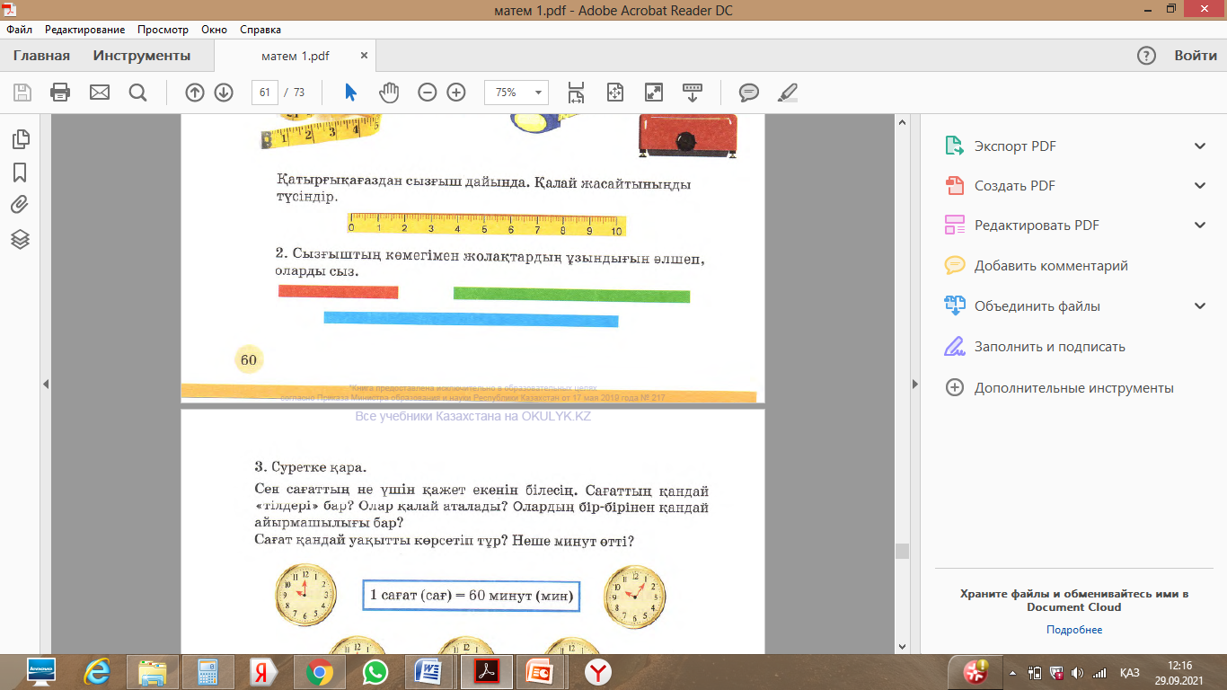Open Microsoft Word from taskbar
1227x690 pixels.
point(429,671)
